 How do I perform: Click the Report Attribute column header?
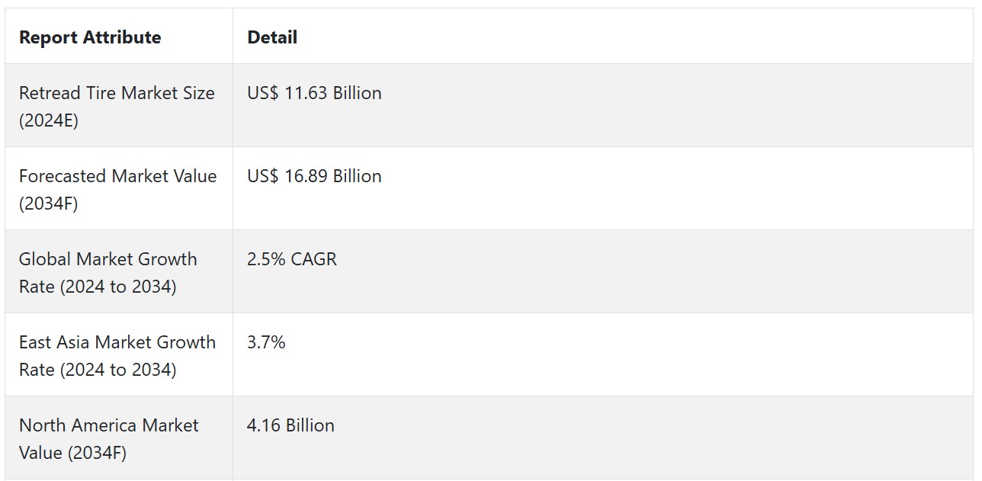coord(90,37)
